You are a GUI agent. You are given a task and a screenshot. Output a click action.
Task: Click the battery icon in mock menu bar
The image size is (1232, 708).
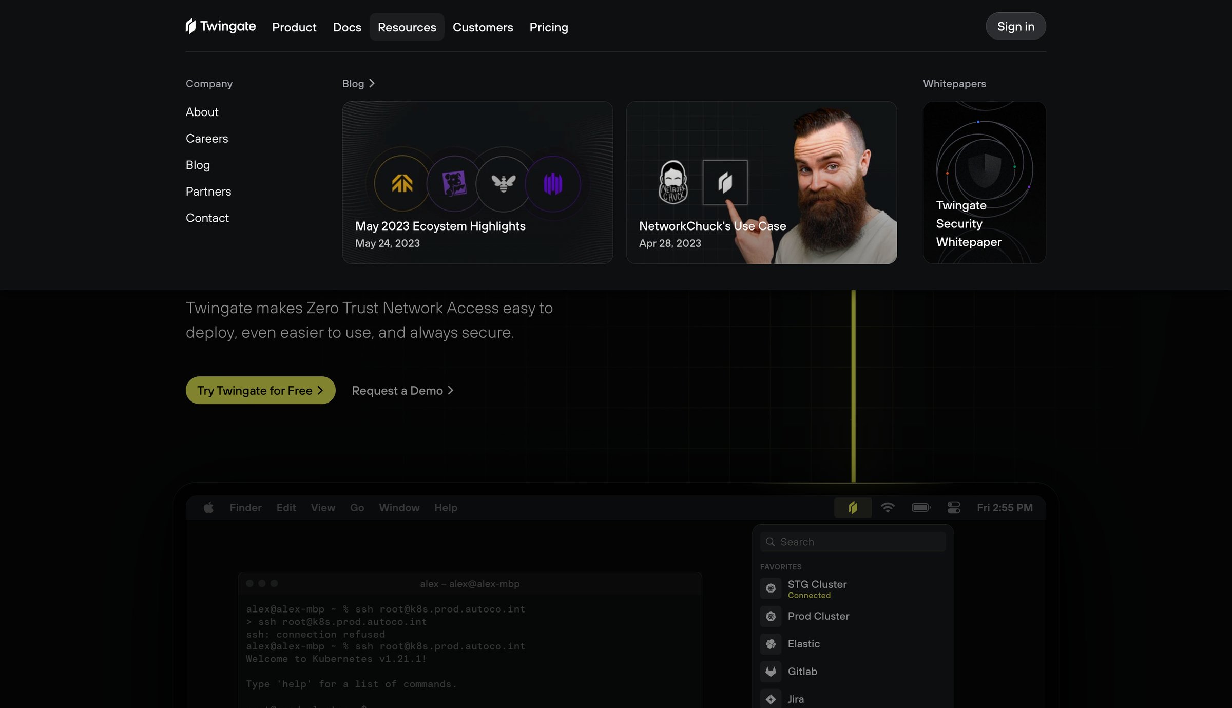tap(921, 507)
